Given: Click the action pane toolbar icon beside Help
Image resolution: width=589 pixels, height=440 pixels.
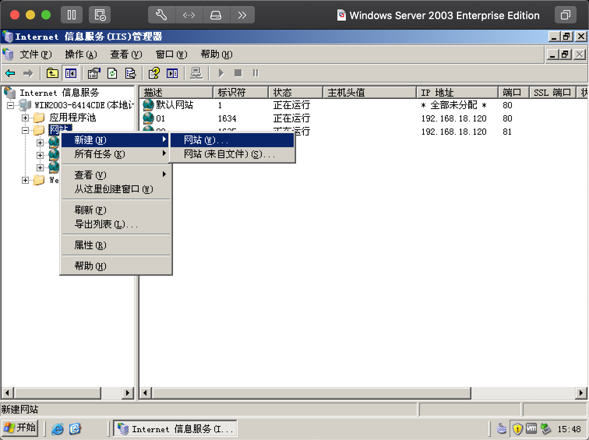Looking at the screenshot, I should pyautogui.click(x=172, y=73).
